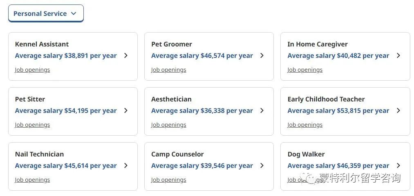Open Job openings under Pet Groomer

click(169, 70)
